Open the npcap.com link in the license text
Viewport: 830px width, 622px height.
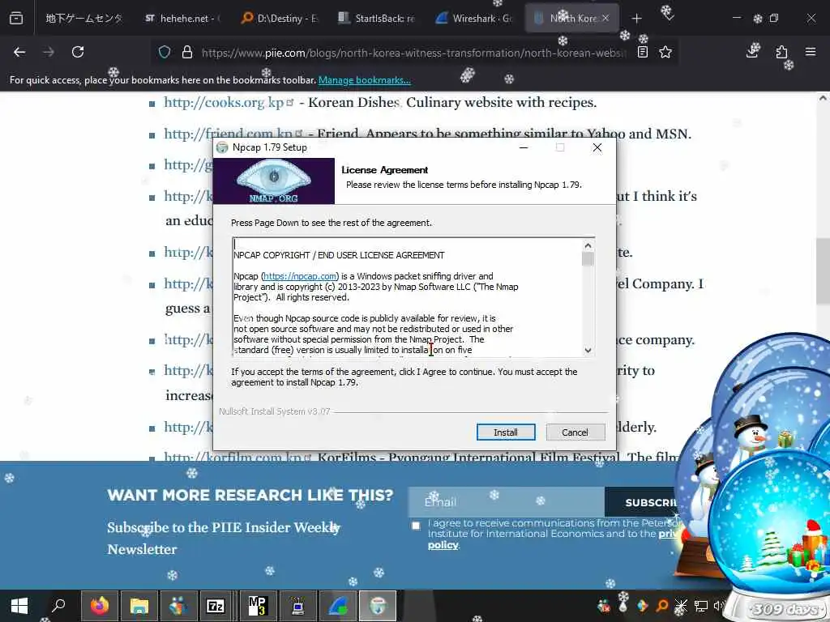(300, 276)
